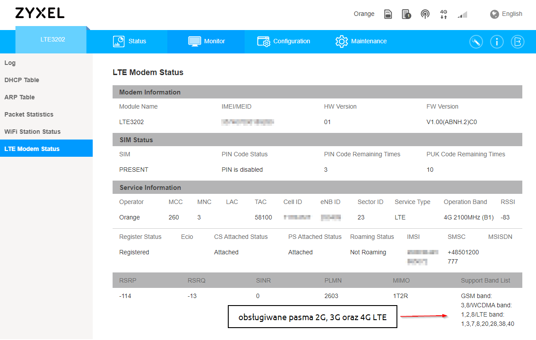This screenshot has width=536, height=340.
Task: Open the Status menu
Action: pos(129,41)
